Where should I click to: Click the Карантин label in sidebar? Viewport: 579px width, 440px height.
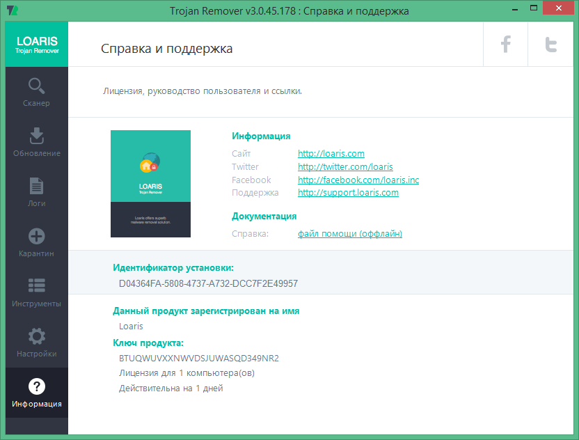click(x=37, y=253)
